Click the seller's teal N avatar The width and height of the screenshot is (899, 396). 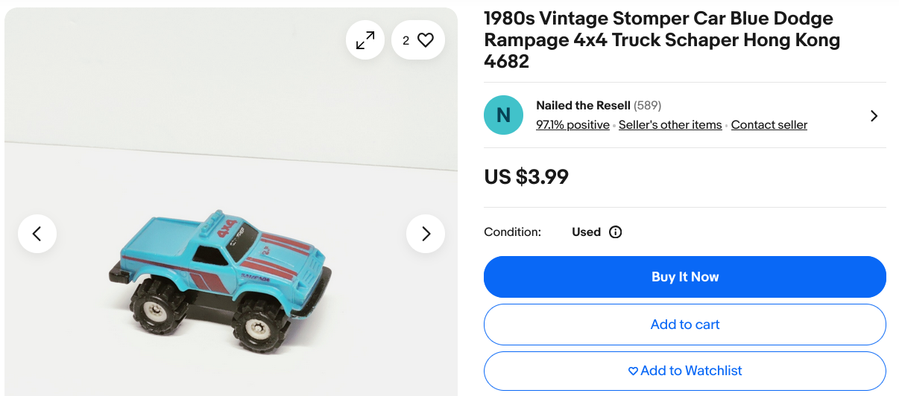pyautogui.click(x=503, y=115)
